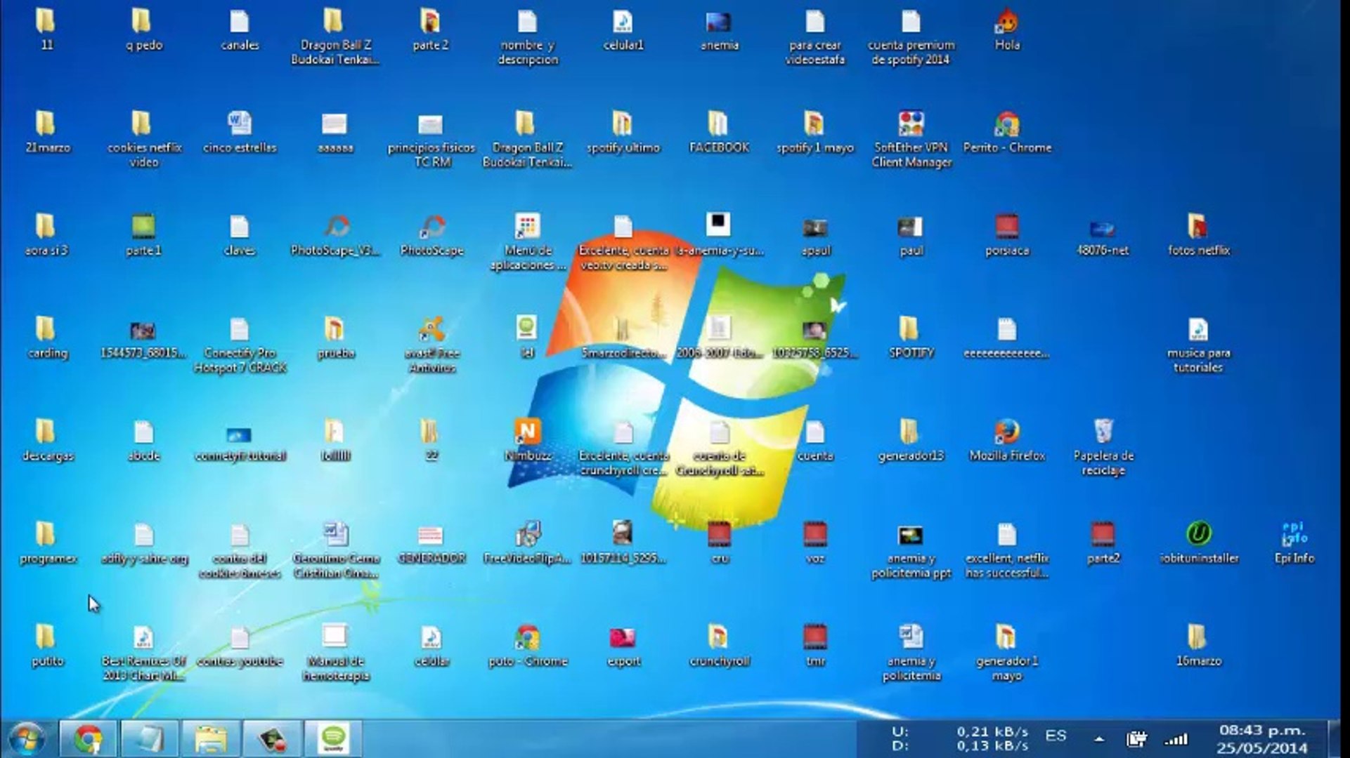The height and width of the screenshot is (758, 1350).
Task: Select the SoftEther VPN Client Manager shortcut
Action: 911,139
